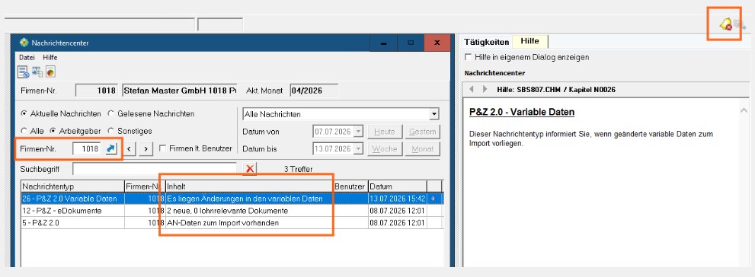
Task: Select Gelesene Nachrichten radio button
Action: (x=110, y=114)
